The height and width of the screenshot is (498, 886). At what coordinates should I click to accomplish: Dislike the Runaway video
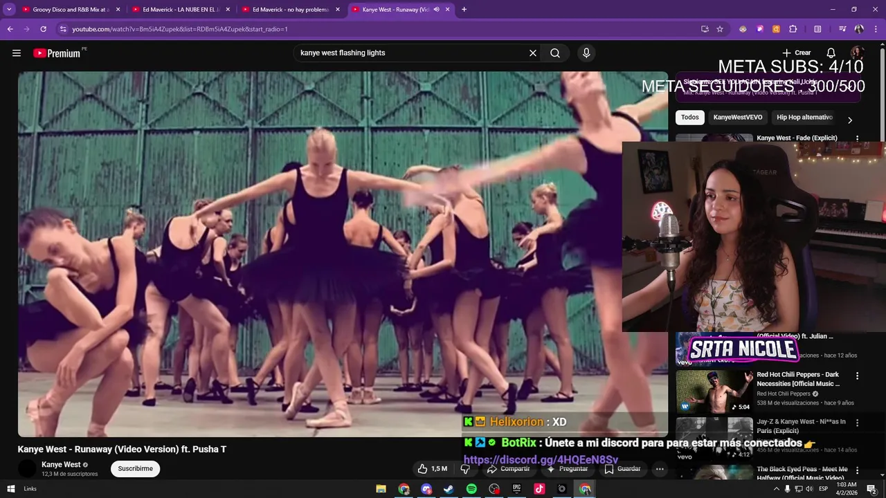tap(465, 469)
